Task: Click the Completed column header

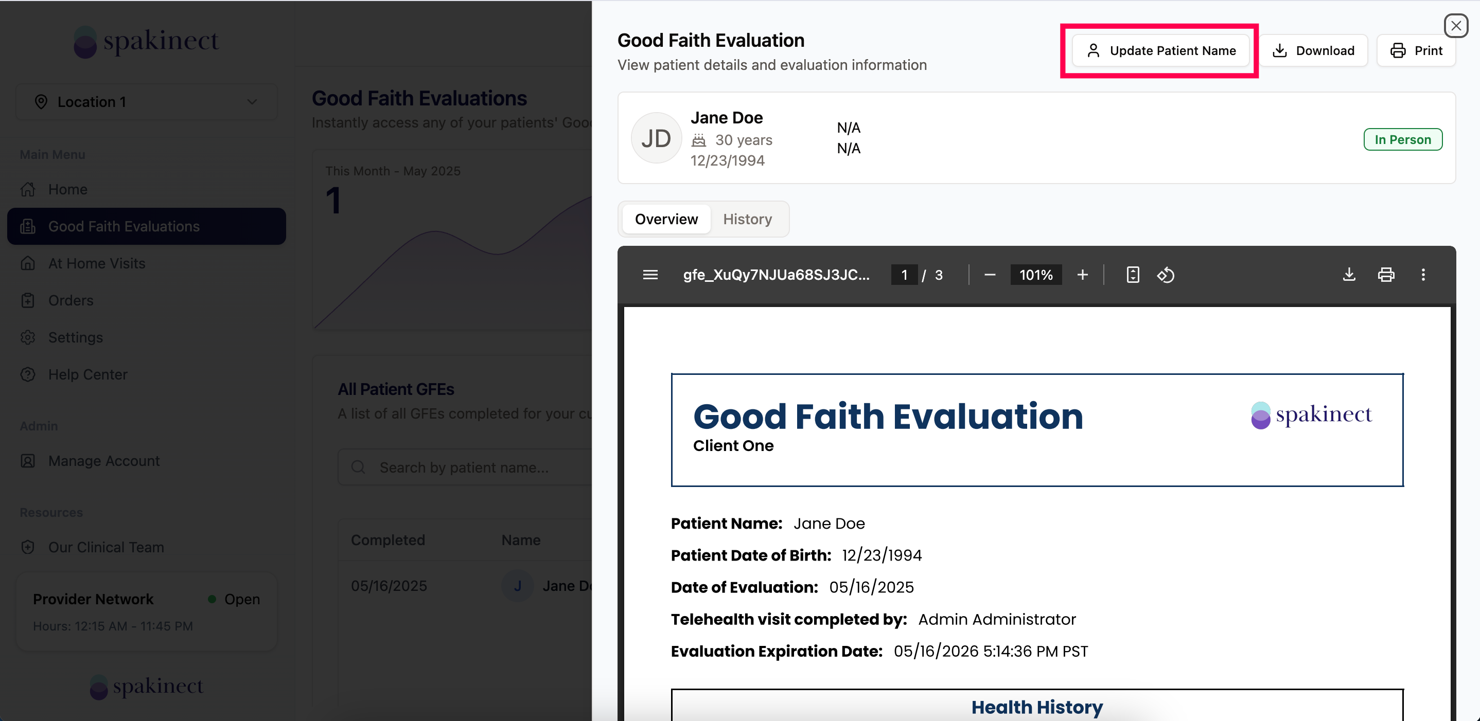Action: (388, 539)
